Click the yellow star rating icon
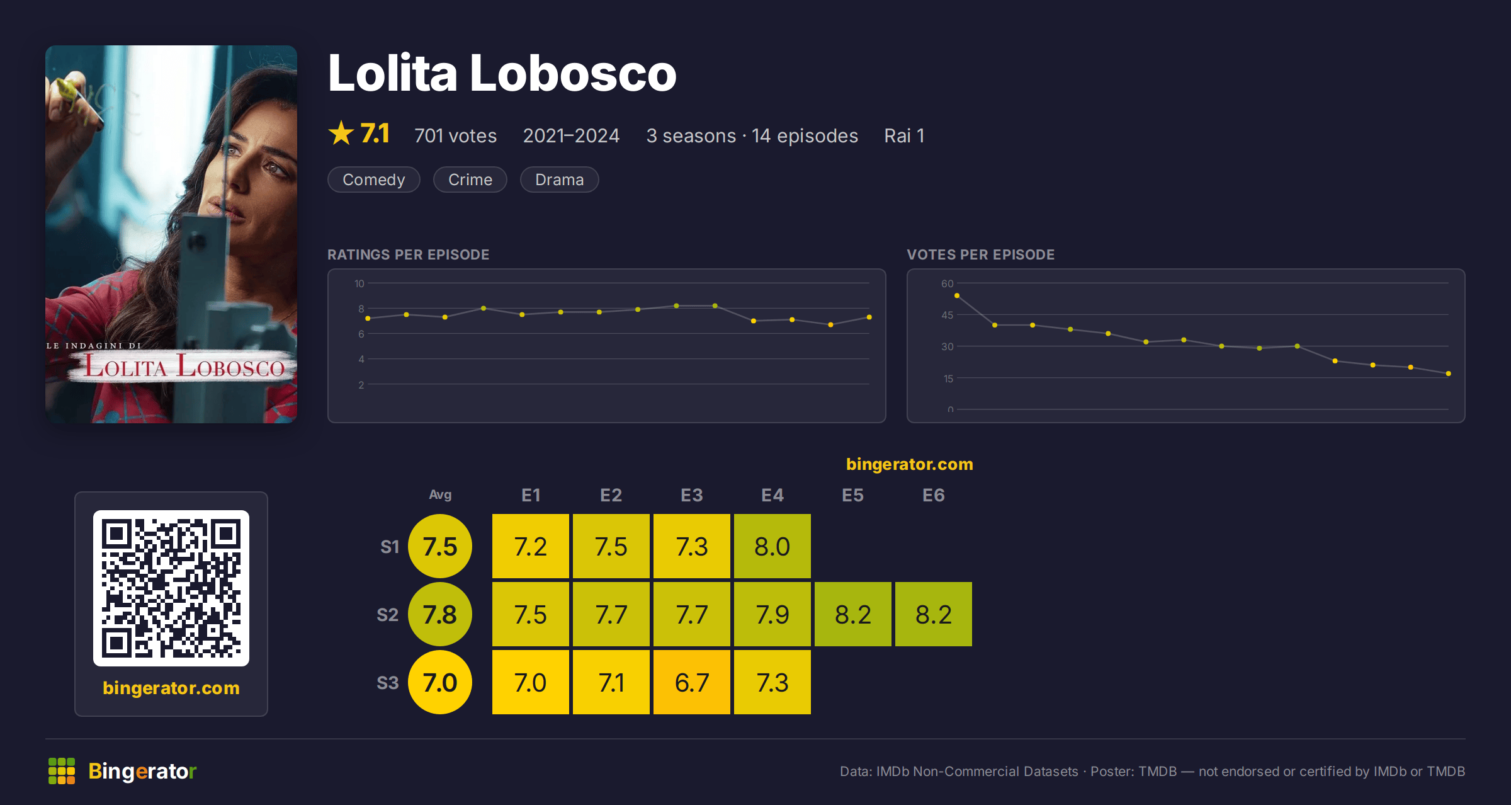 coord(341,134)
